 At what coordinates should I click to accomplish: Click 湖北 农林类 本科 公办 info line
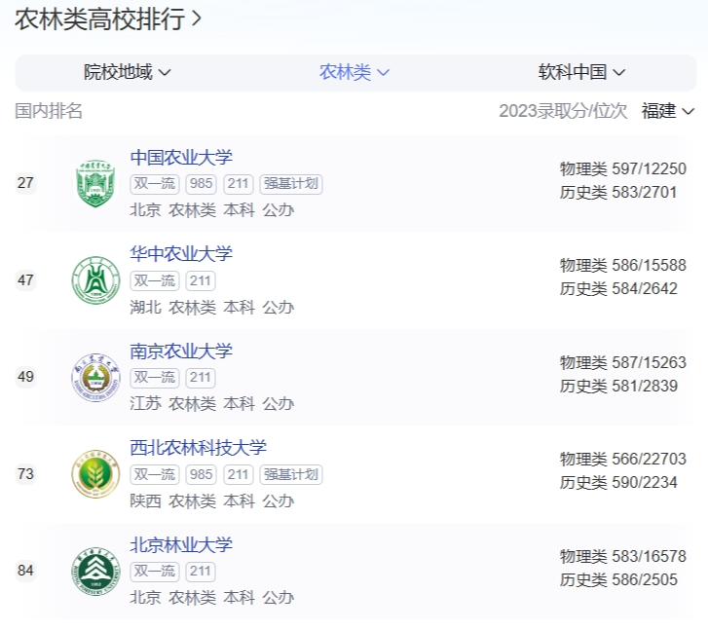coord(212,308)
